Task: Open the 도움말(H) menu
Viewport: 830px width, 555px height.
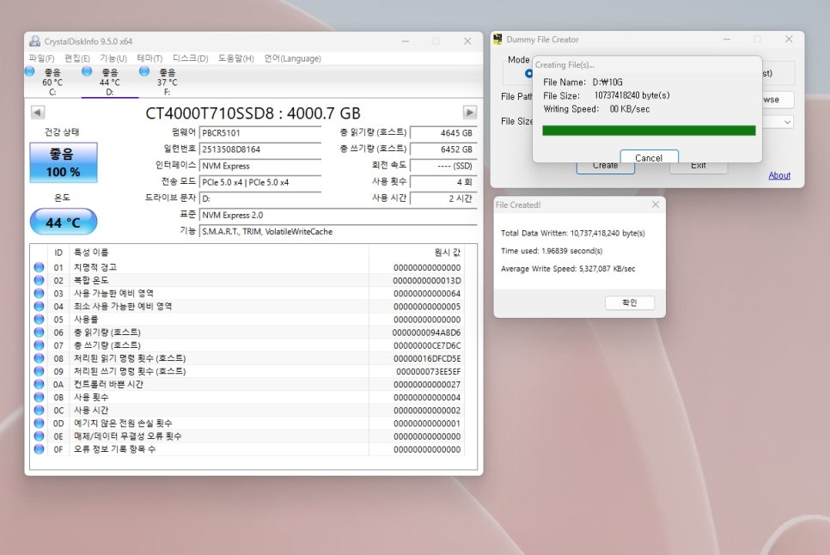Action: (235, 58)
